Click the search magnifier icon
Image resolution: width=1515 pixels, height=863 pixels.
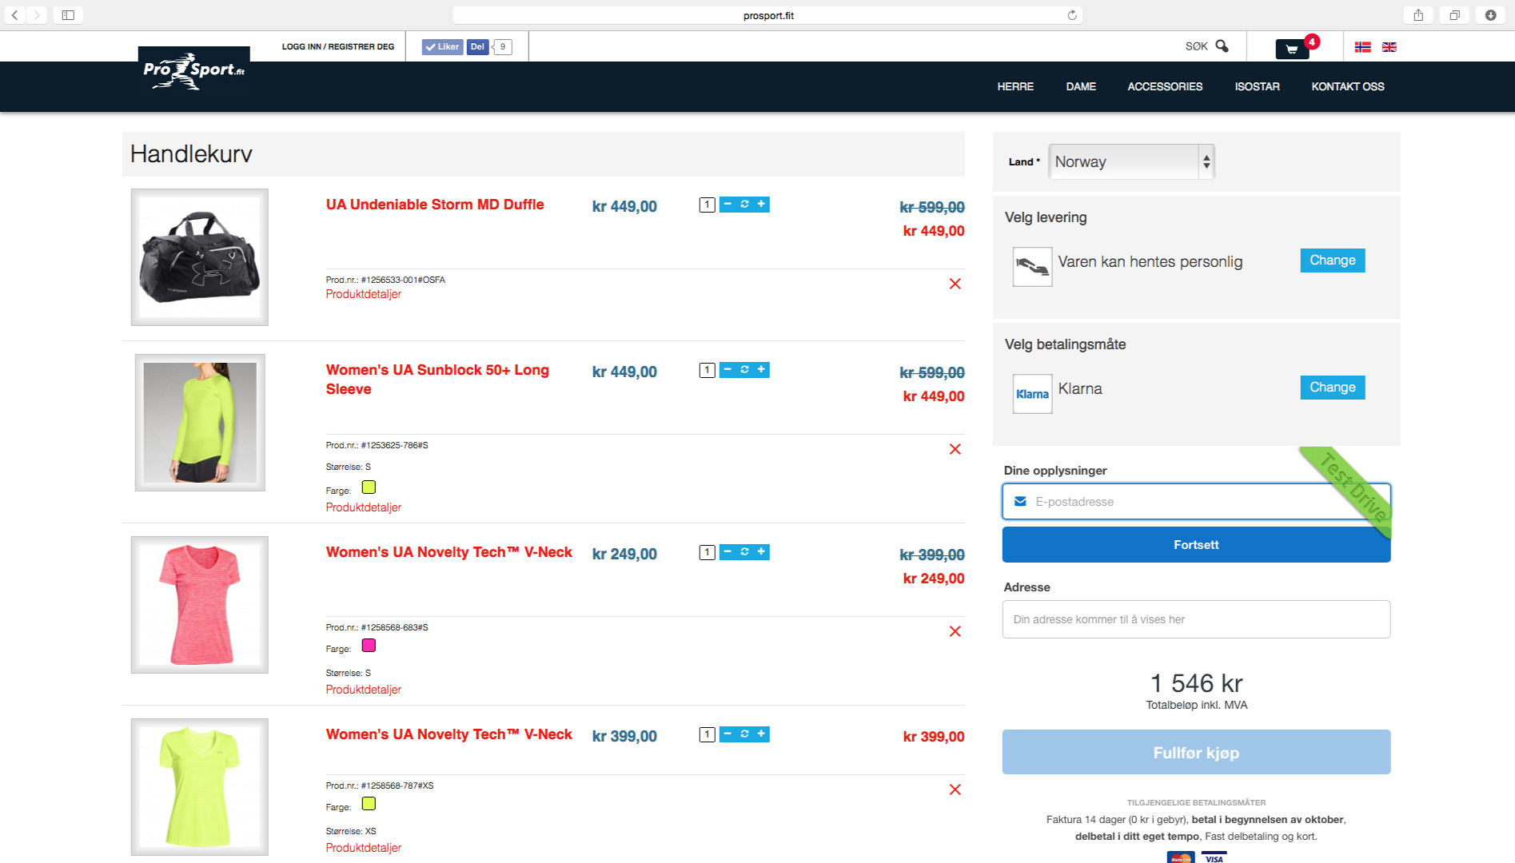pos(1222,46)
